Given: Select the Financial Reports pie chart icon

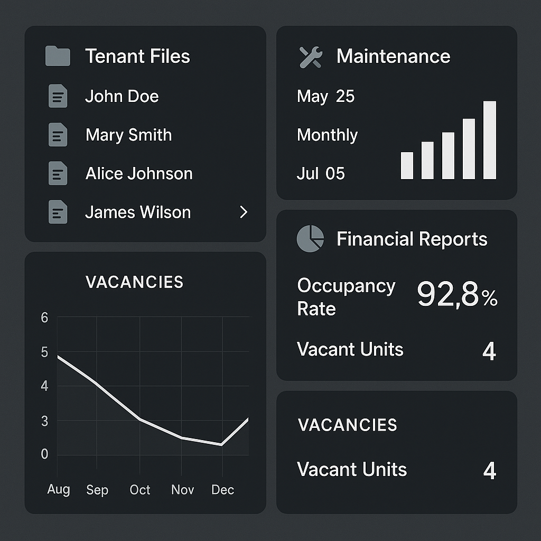Looking at the screenshot, I should coord(310,239).
